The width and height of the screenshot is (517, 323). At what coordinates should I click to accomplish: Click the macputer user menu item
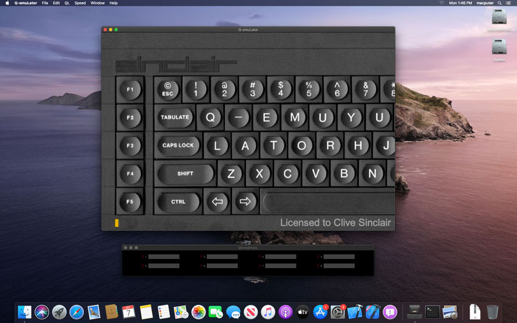485,3
